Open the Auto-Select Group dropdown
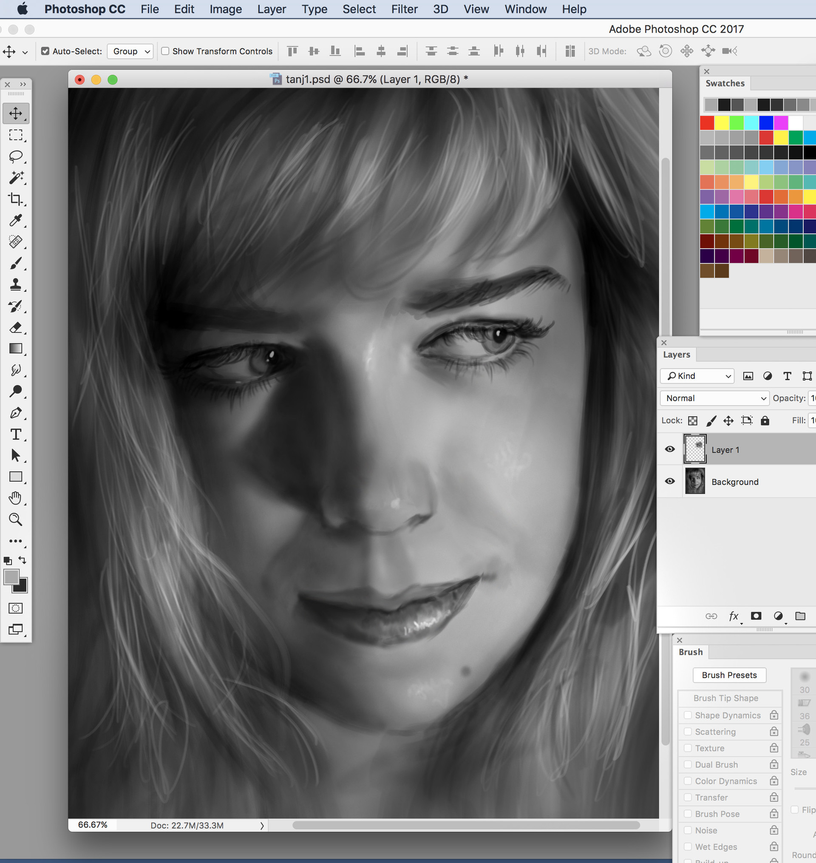Image resolution: width=816 pixels, height=863 pixels. (x=130, y=51)
